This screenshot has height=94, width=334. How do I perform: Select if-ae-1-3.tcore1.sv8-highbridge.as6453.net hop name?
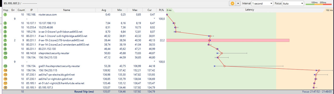pos(63,36)
